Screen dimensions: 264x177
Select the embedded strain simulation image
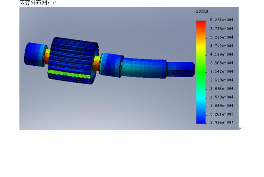click(x=129, y=68)
